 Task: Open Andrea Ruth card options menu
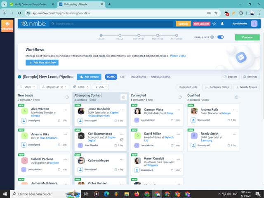(x=235, y=110)
